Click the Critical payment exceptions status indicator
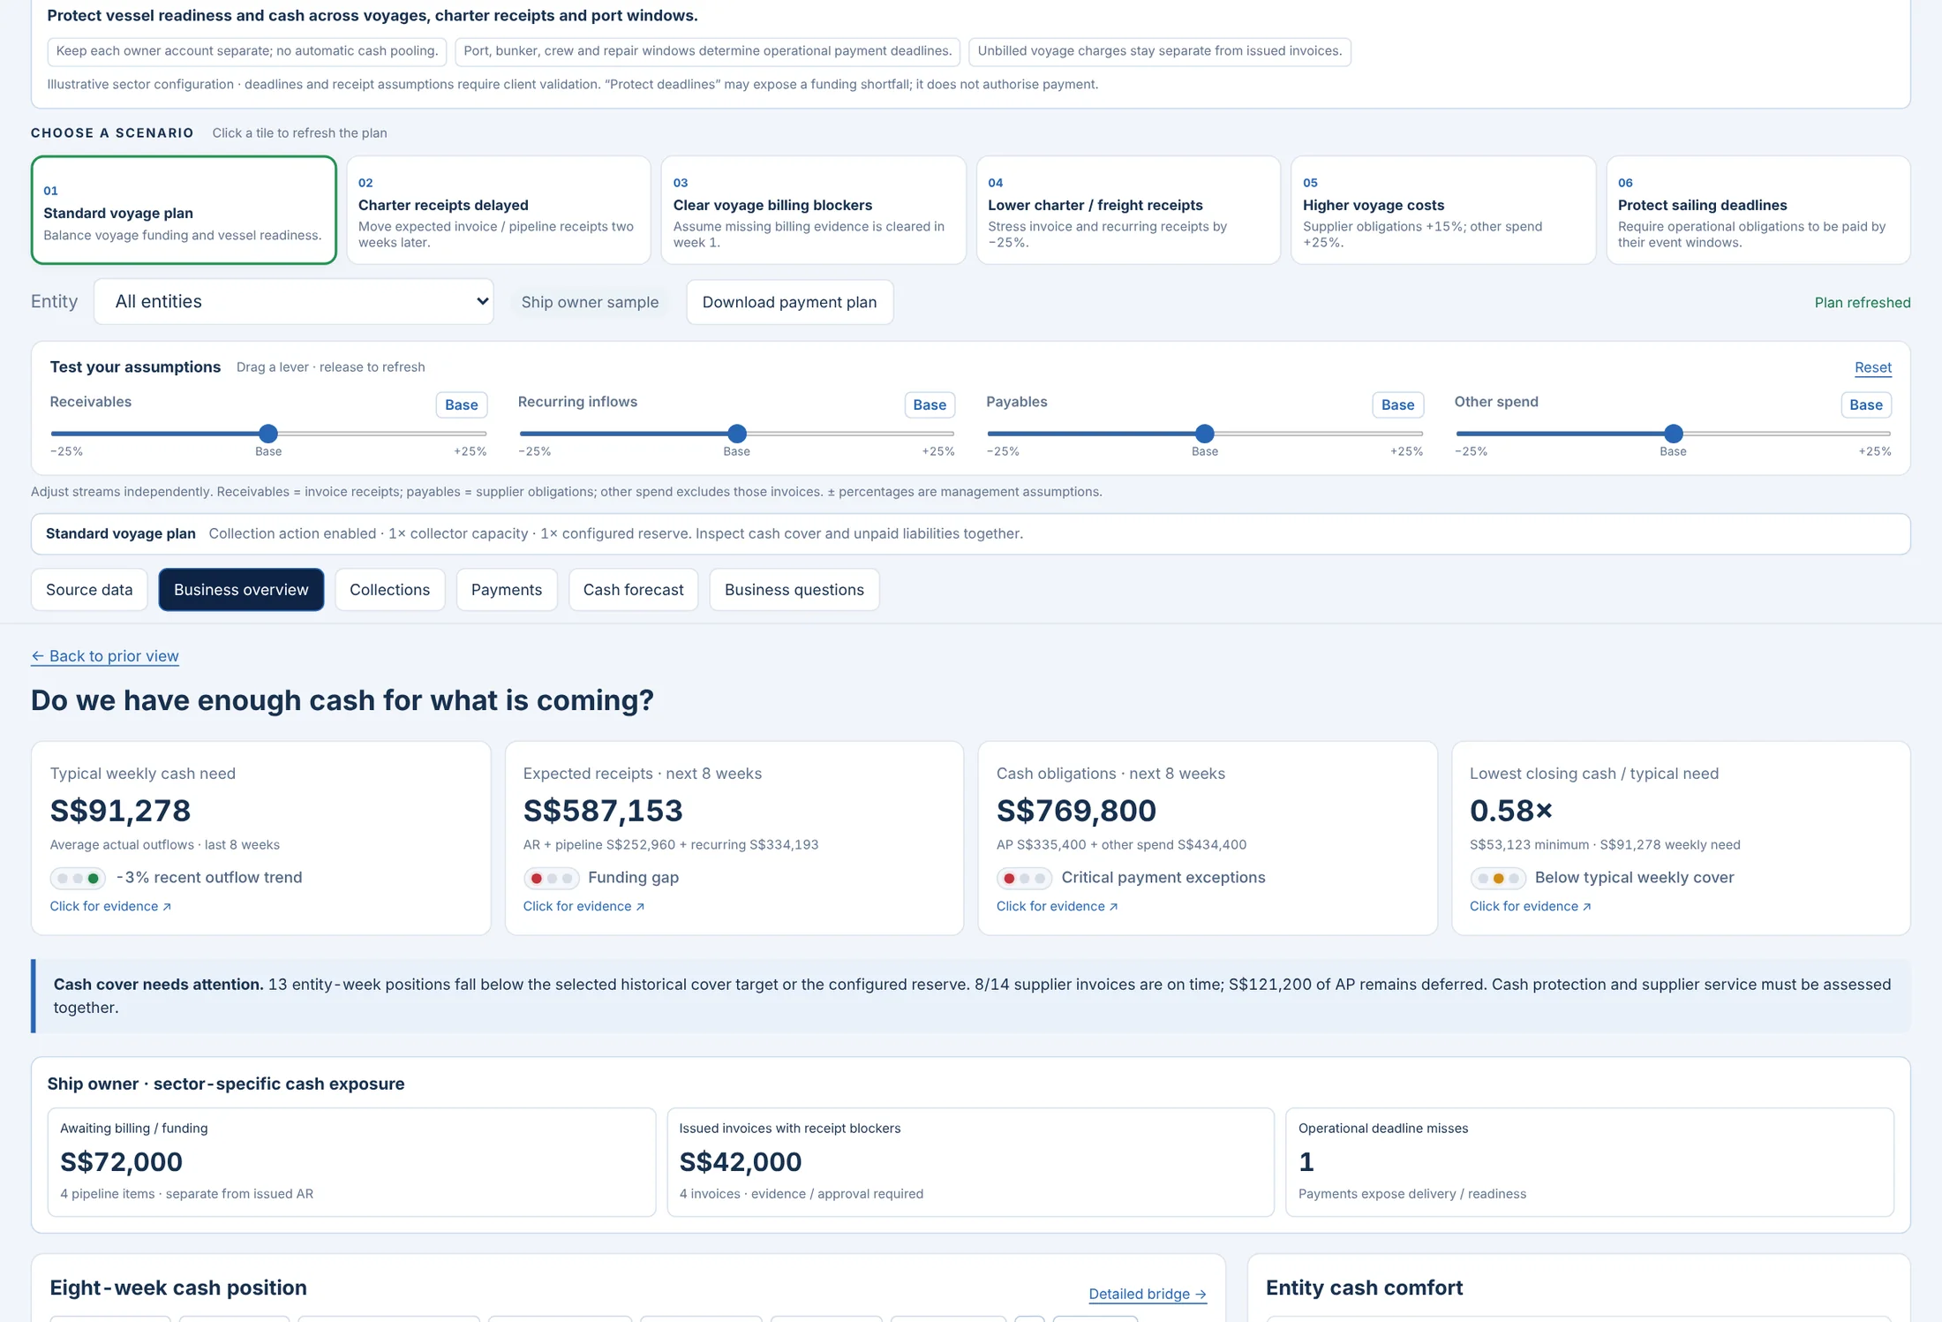This screenshot has height=1322, width=1942. pyautogui.click(x=1024, y=878)
